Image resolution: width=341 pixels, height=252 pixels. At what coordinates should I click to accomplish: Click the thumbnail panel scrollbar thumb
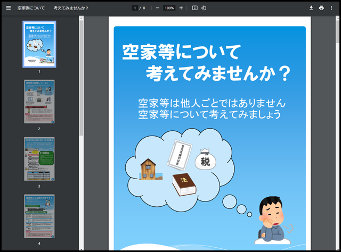[x=81, y=78]
